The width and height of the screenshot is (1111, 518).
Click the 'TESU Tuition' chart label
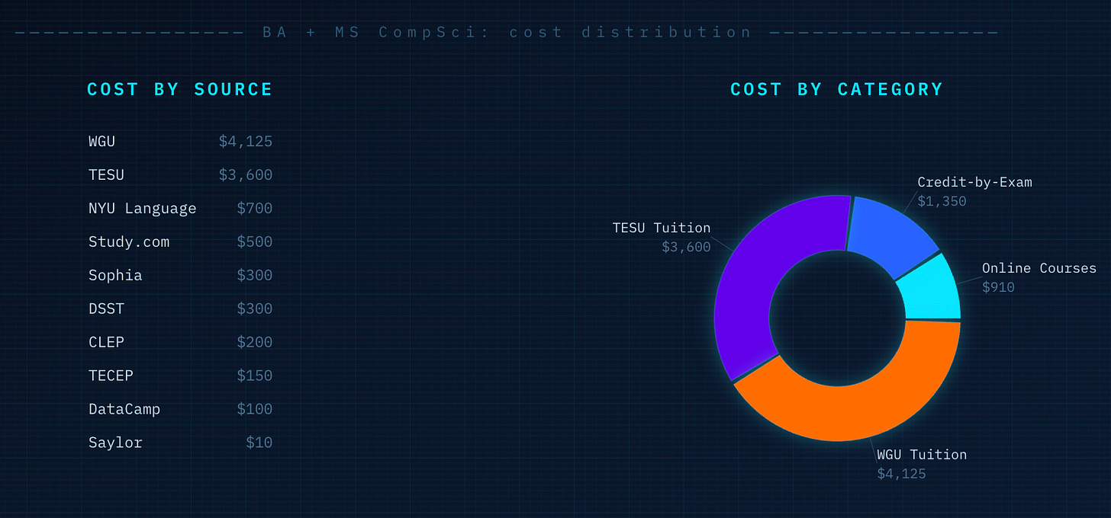pos(662,228)
